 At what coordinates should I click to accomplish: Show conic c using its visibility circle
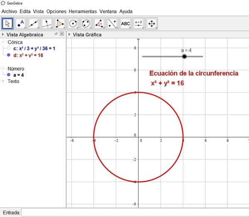pos(9,49)
